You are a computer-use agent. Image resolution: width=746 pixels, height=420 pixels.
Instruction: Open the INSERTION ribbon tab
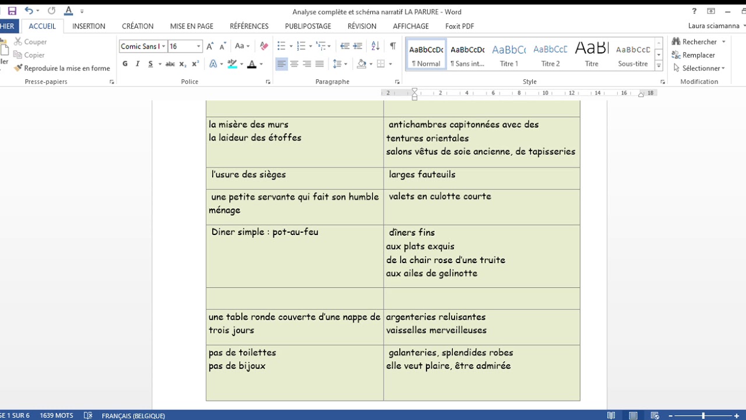[89, 26]
